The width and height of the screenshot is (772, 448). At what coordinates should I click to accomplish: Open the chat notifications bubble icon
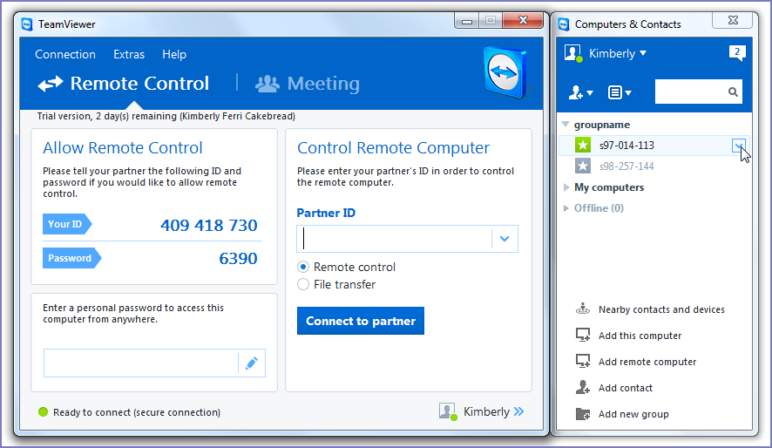pos(737,52)
